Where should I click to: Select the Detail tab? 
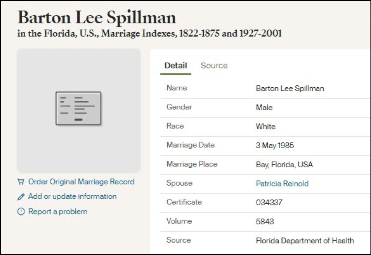[x=176, y=65]
